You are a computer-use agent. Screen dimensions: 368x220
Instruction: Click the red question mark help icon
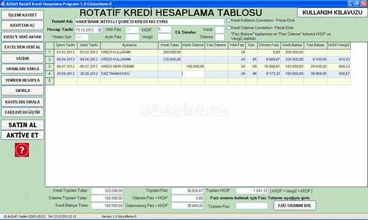[x=22, y=150]
